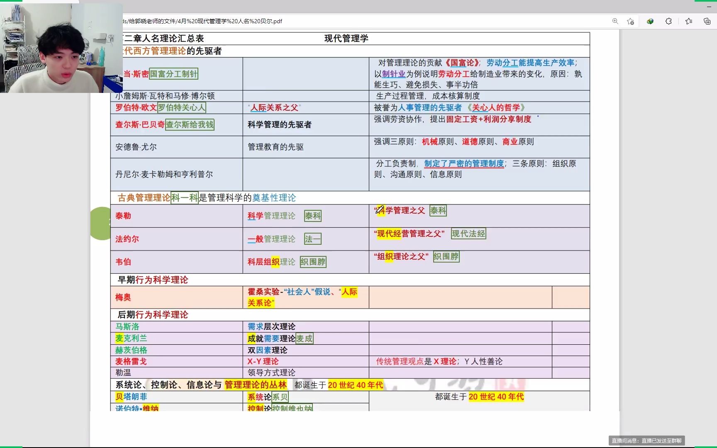Click the 直播间消息 notification toast
717x448 pixels.
click(x=646, y=441)
